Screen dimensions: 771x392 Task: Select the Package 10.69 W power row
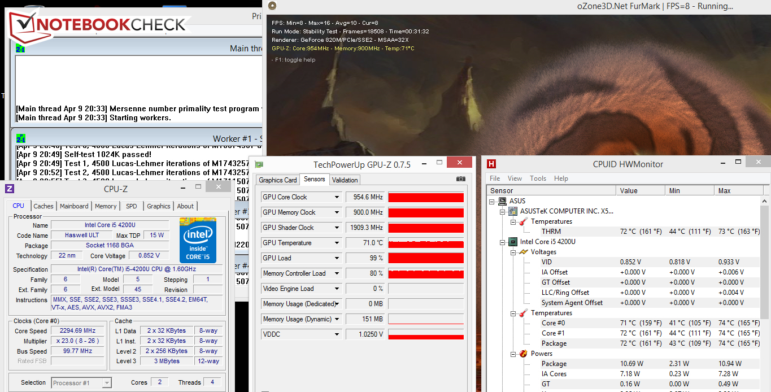pyautogui.click(x=624, y=364)
